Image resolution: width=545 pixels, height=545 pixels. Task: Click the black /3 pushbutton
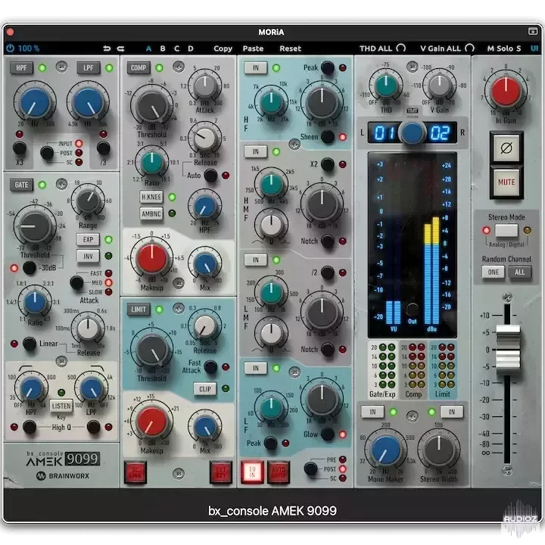click(103, 148)
